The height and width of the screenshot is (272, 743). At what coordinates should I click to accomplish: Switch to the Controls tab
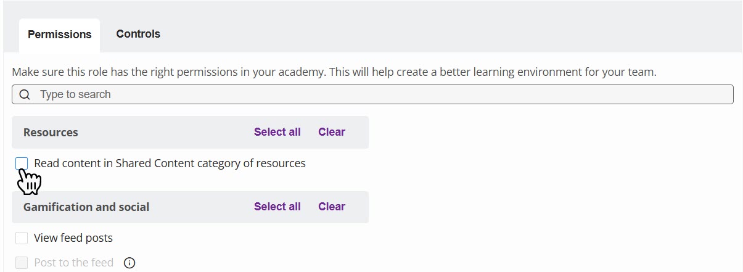[x=138, y=34]
